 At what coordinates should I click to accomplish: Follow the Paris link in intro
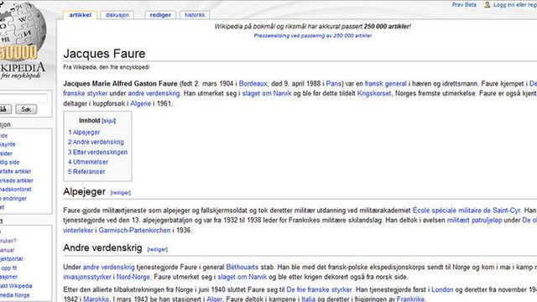[x=334, y=84]
